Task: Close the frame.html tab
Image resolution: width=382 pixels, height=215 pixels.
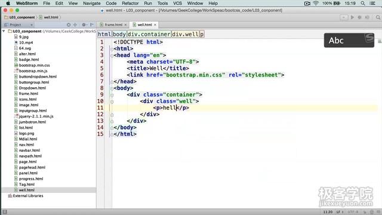Action: tap(125, 25)
